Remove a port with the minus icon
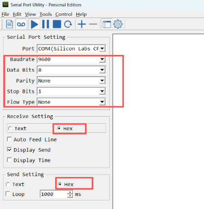The height and width of the screenshot is (209, 204). point(93,24)
